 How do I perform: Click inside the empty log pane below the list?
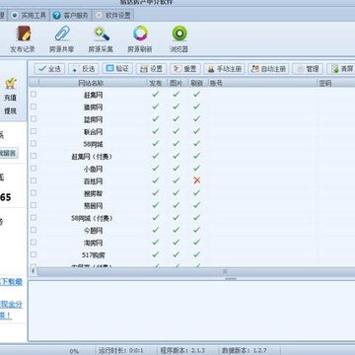(191, 311)
